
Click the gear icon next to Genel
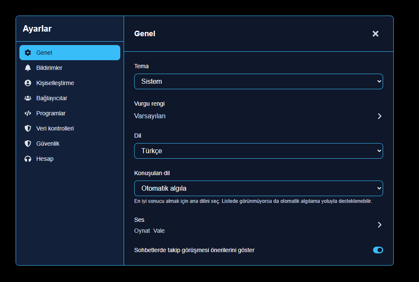click(28, 53)
